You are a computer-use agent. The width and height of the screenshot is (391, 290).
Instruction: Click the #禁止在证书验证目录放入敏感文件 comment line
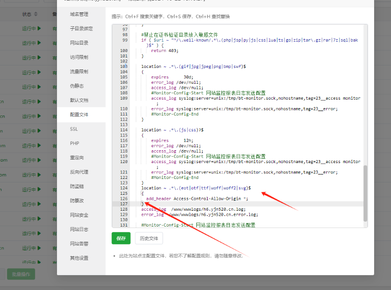click(x=179, y=35)
